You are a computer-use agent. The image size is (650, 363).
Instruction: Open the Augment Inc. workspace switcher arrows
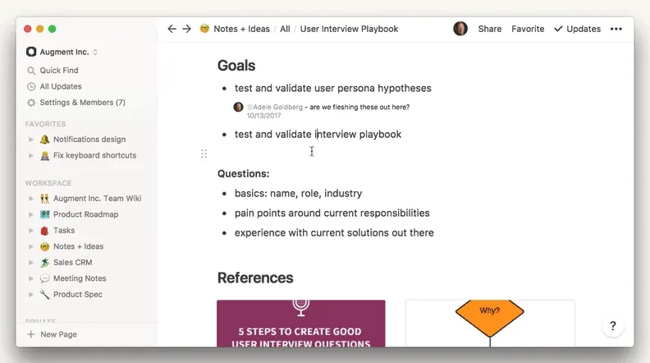(x=95, y=52)
